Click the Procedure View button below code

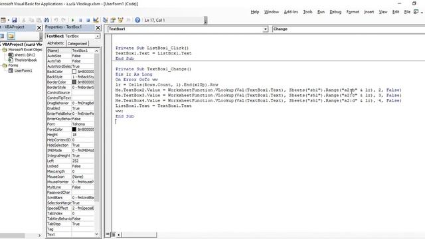point(108,234)
